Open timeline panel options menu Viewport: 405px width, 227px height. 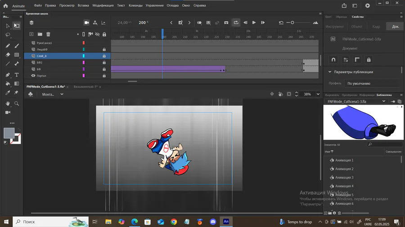point(320,13)
